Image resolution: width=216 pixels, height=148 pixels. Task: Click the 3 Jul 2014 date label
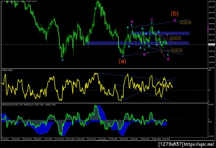(x=5, y=139)
